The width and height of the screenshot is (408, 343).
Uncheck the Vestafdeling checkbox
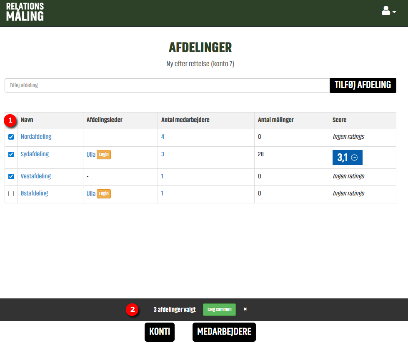11,176
